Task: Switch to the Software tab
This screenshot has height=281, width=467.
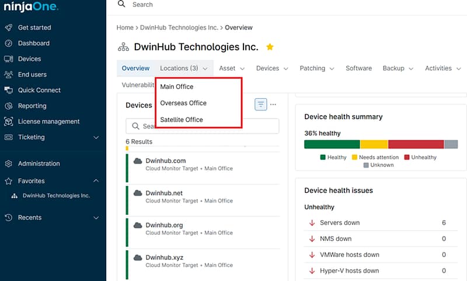Action: [358, 68]
